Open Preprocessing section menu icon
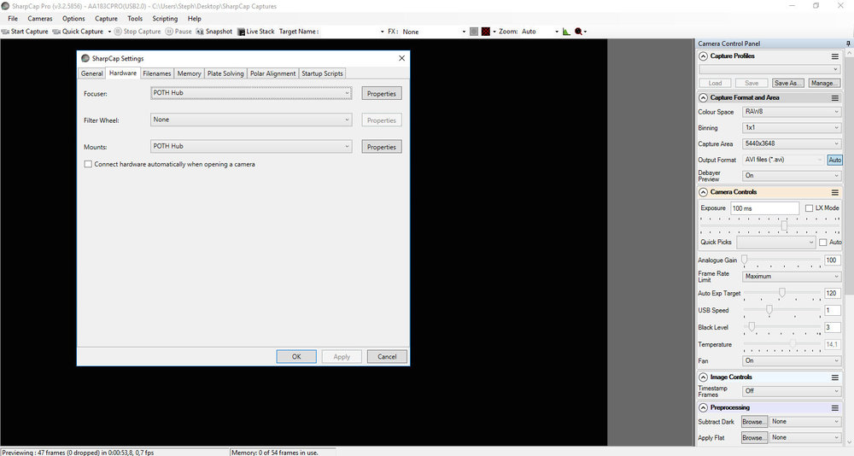The image size is (854, 456). coord(835,407)
